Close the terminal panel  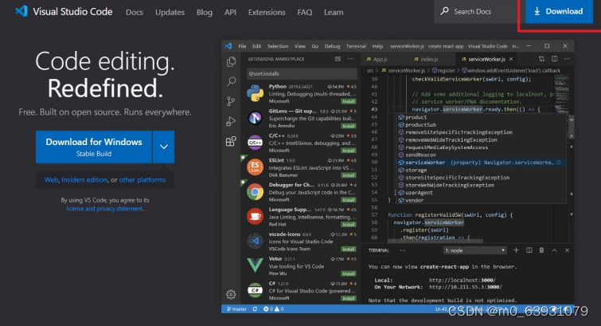(567, 250)
